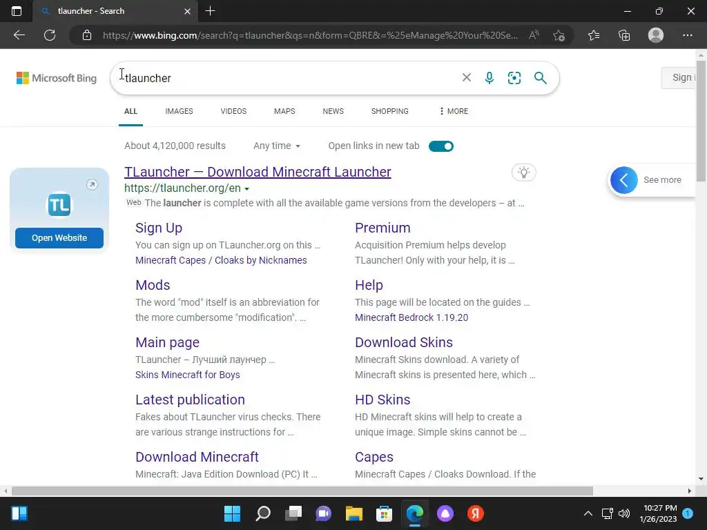
Task: Switch to the NEWS tab
Action: 333,111
